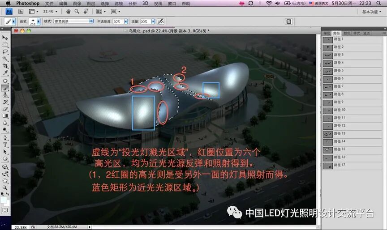
Task: Toggle airbrush mode in options bar
Action: point(161,21)
